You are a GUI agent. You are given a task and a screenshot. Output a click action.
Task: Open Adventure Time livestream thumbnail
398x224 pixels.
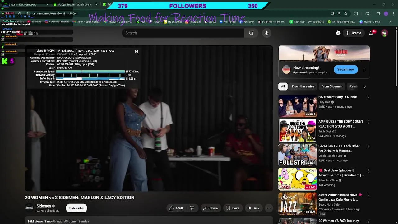coord(297,179)
